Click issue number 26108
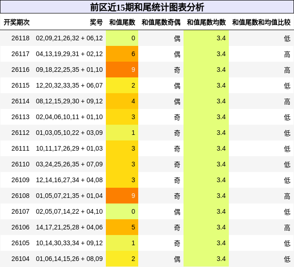 (x=20, y=196)
